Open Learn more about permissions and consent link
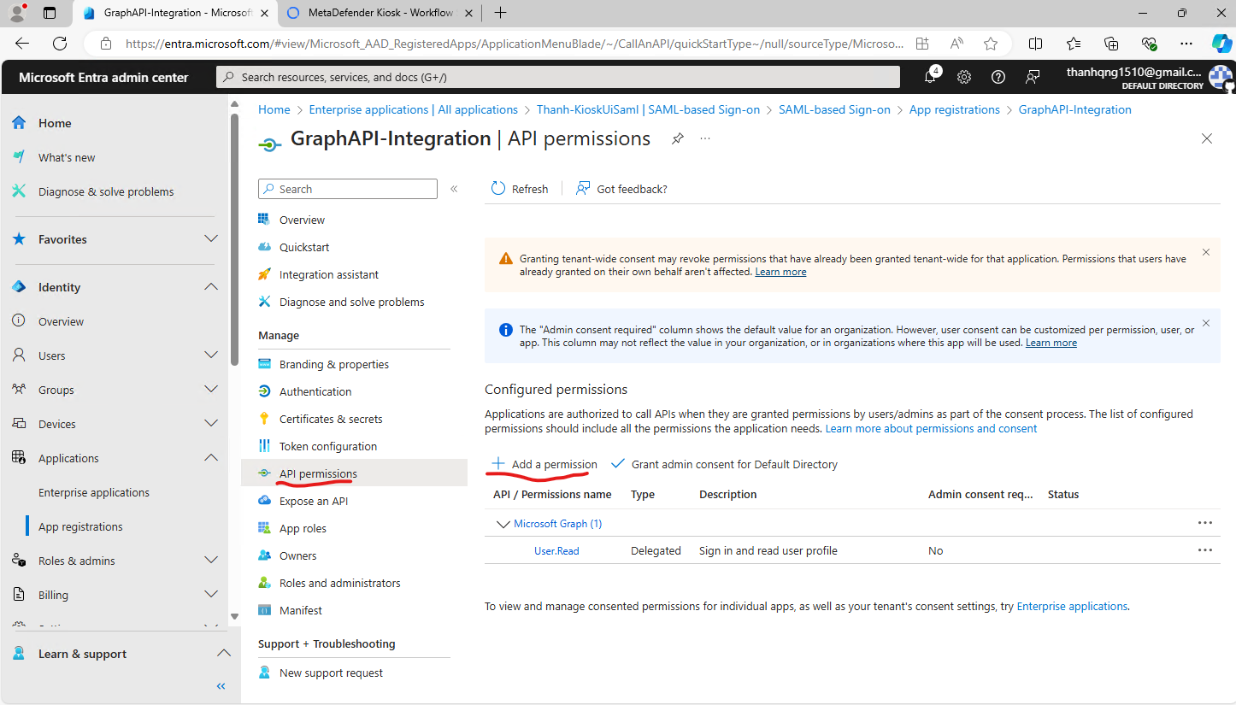1236x705 pixels. tap(931, 429)
